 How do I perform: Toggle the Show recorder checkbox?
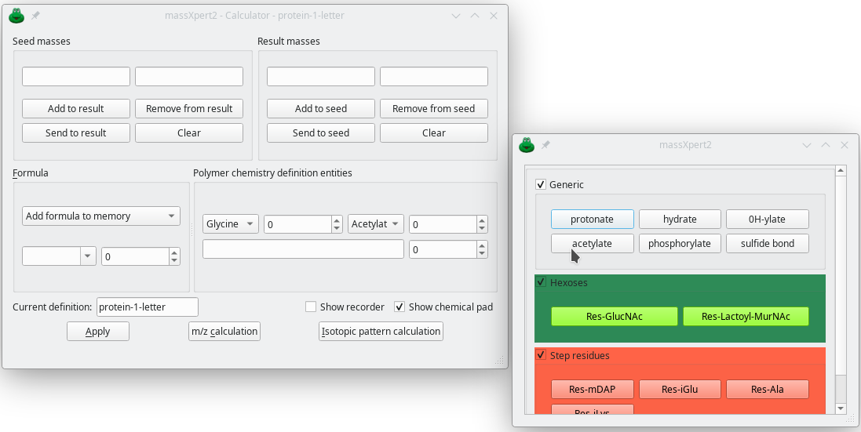311,307
